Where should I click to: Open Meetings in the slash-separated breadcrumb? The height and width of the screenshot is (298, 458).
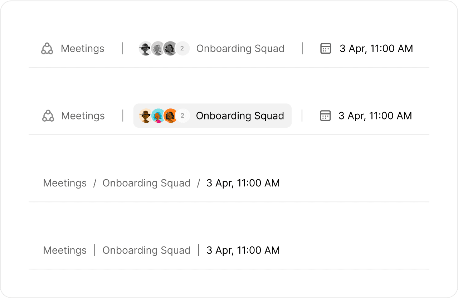tap(65, 183)
